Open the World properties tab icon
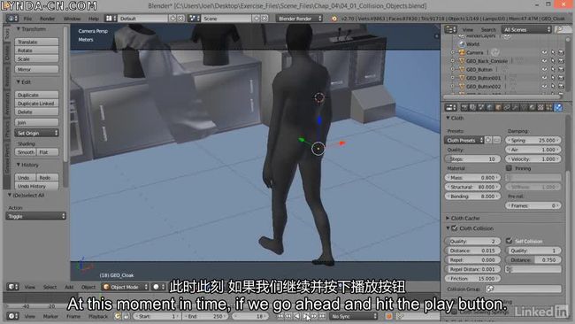This screenshot has height=324, width=575. click(x=490, y=107)
